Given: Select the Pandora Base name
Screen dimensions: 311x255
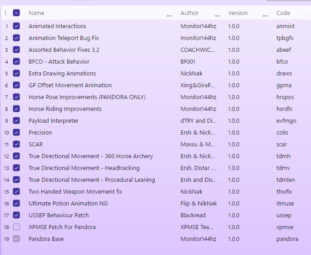Looking at the screenshot, I should [x=46, y=239].
